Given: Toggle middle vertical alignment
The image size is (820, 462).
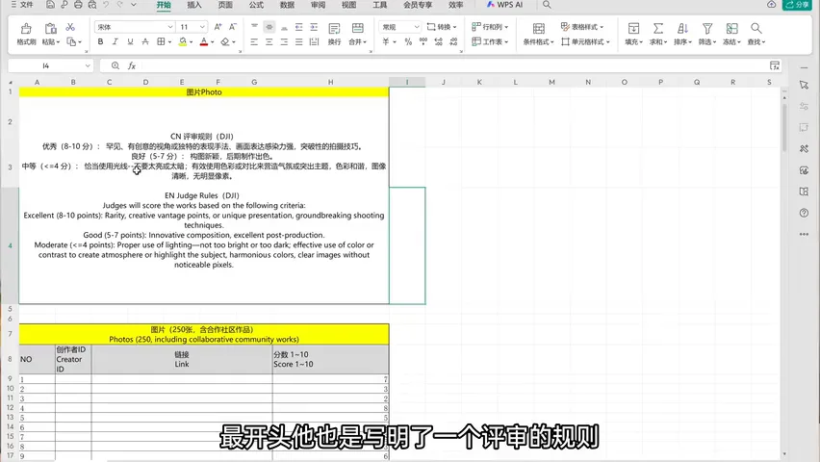Looking at the screenshot, I should click(269, 27).
